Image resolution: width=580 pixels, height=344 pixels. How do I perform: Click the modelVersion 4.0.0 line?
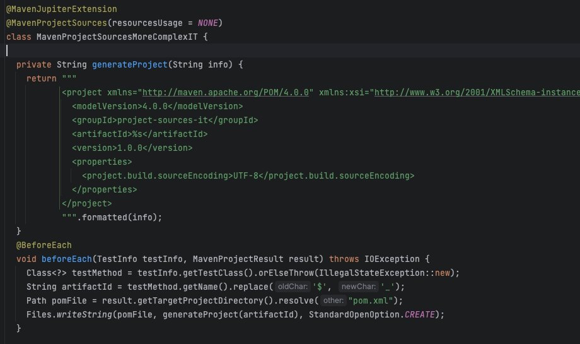coord(157,106)
